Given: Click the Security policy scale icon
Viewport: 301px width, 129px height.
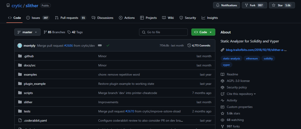Looking at the screenshot, I should pos(223,87).
